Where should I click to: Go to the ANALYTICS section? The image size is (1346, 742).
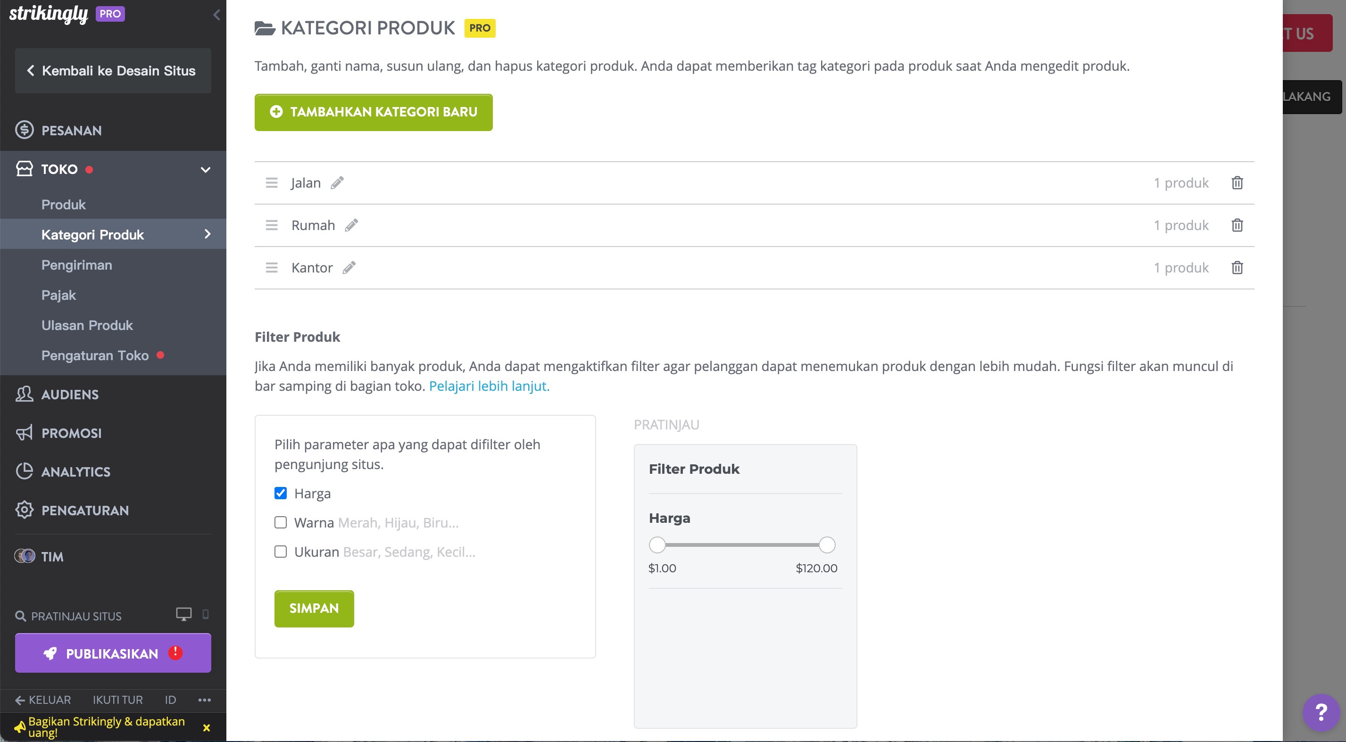75,471
